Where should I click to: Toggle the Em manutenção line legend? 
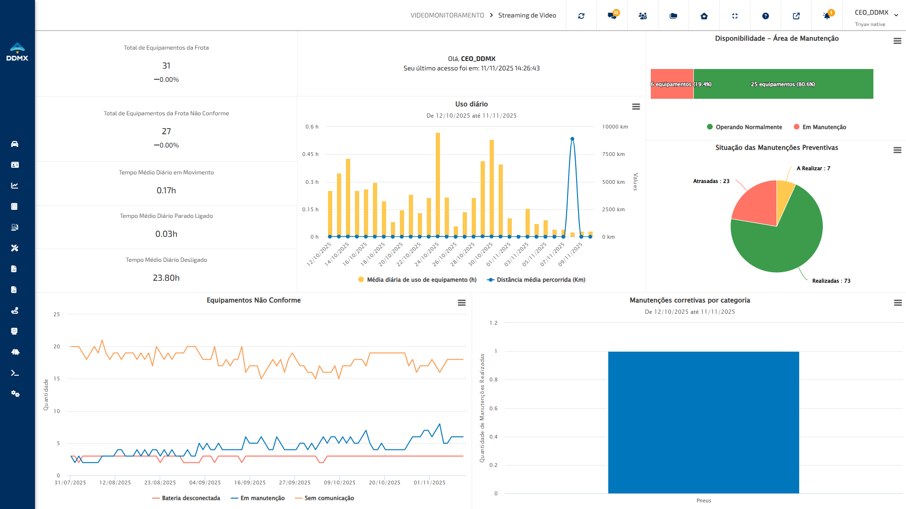click(x=258, y=498)
